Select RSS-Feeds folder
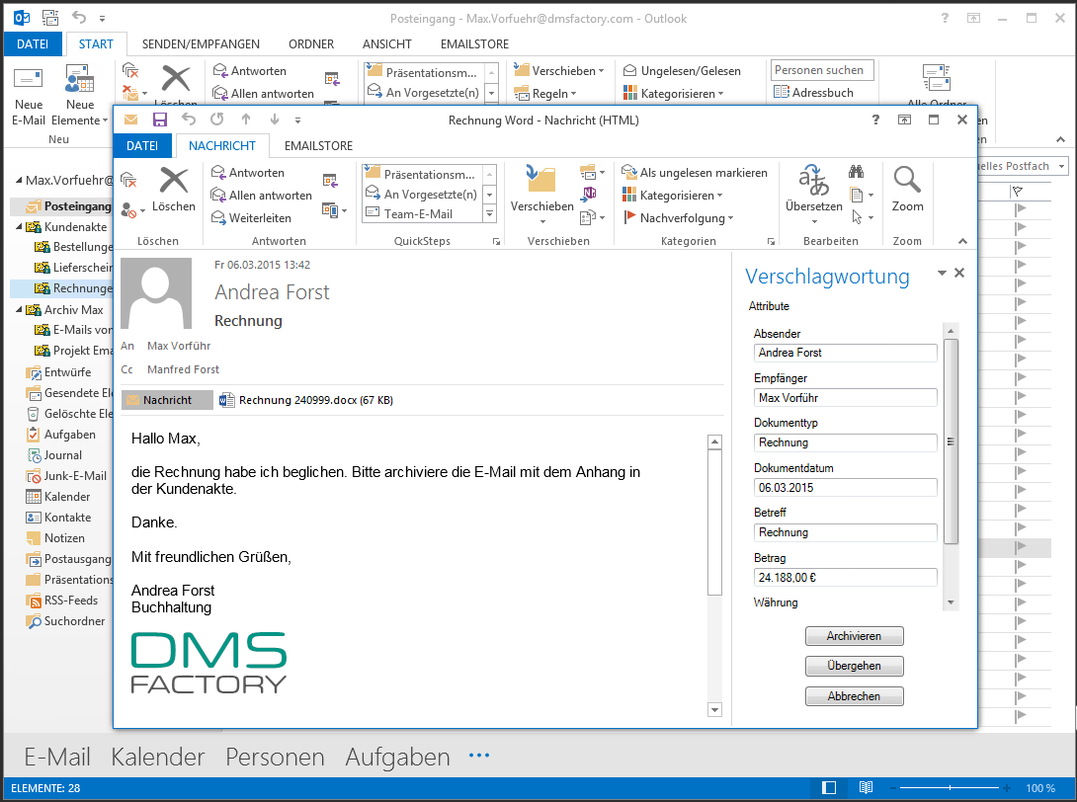Viewport: 1077px width, 802px height. click(x=62, y=601)
